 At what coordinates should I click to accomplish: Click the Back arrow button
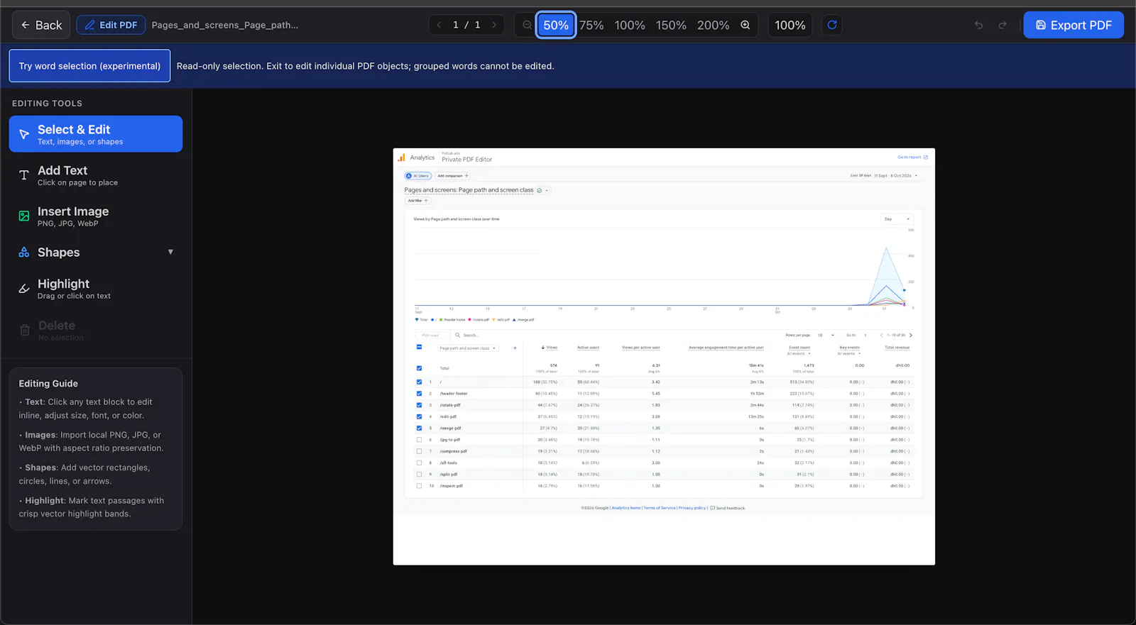[41, 25]
